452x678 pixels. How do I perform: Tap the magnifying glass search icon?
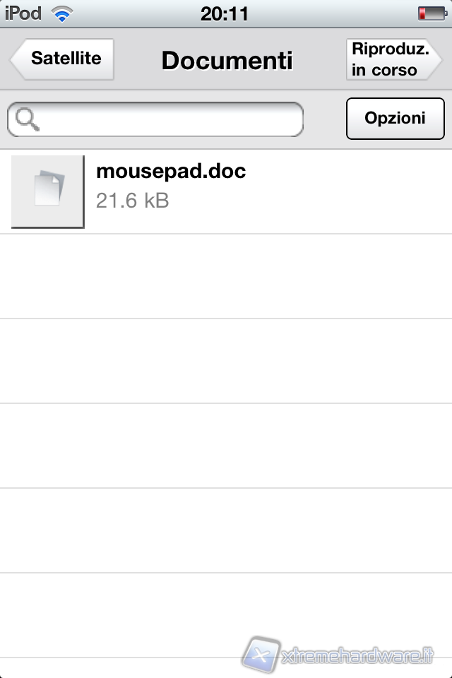point(27,119)
